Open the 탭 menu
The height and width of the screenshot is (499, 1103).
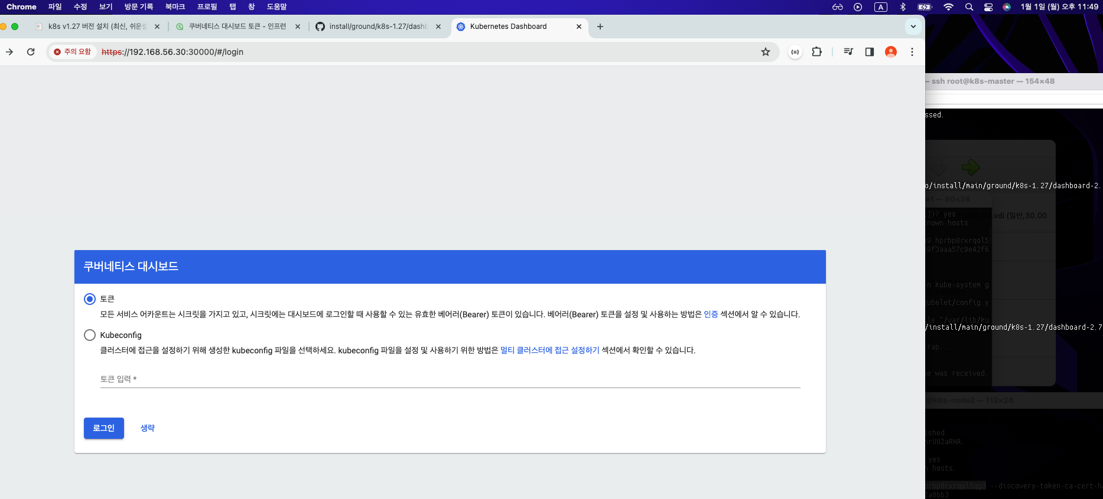click(x=233, y=7)
